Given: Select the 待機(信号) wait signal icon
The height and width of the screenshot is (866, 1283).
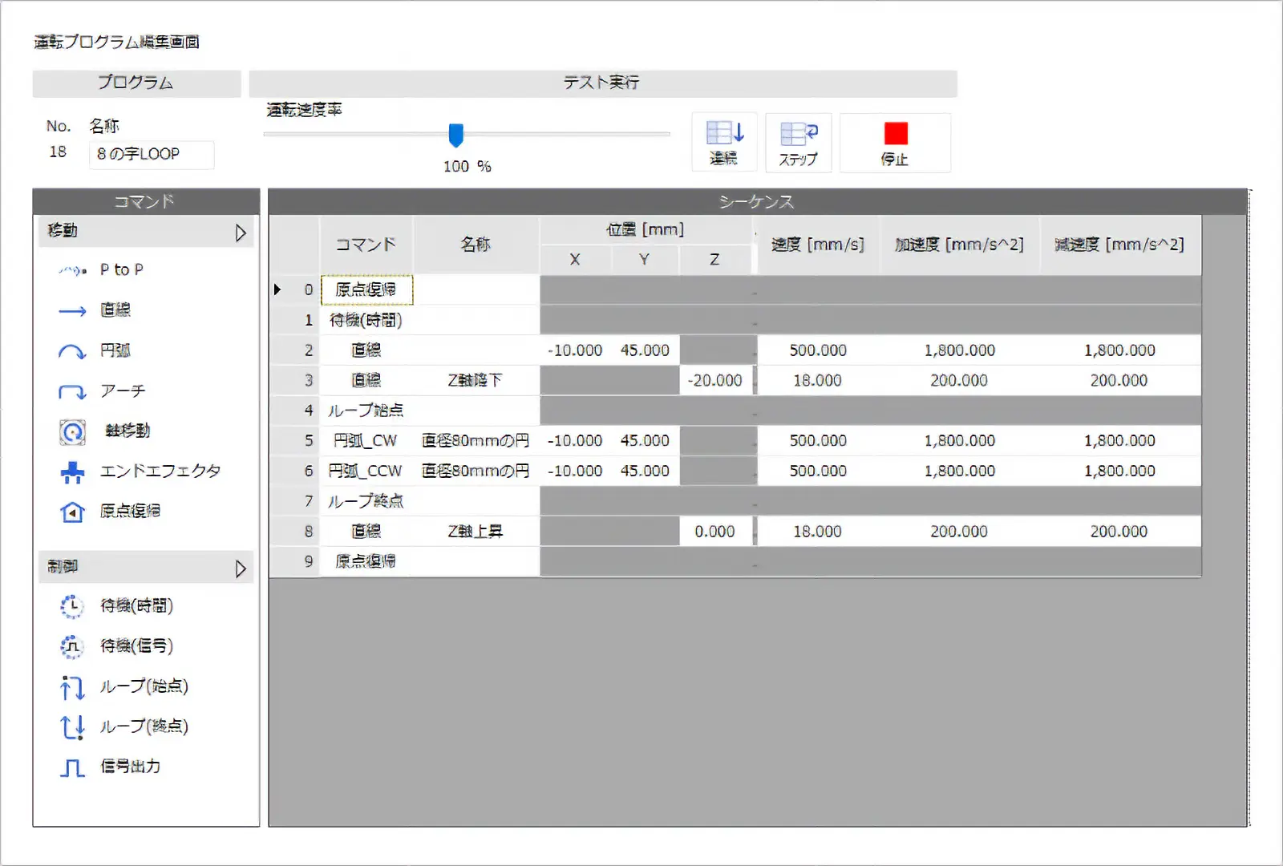Looking at the screenshot, I should coord(72,646).
